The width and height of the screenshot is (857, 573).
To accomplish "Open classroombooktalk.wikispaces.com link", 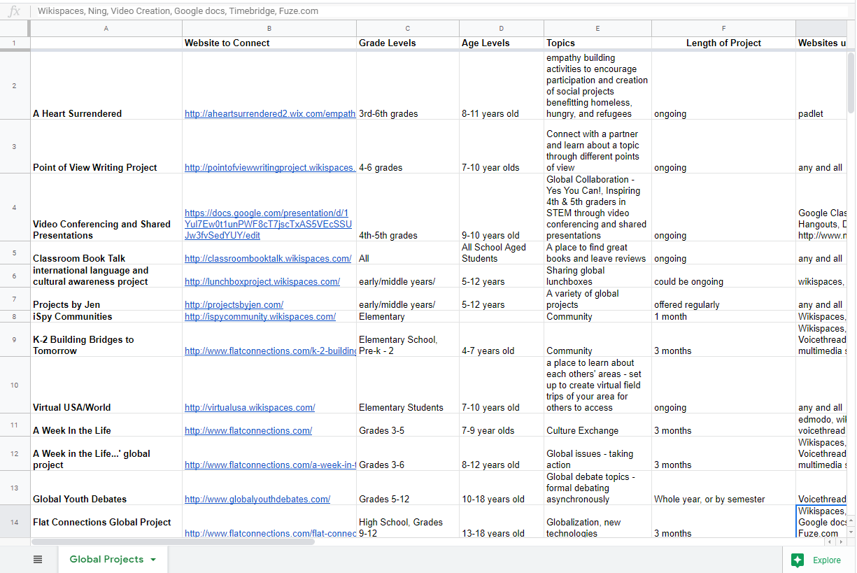I will coord(268,258).
